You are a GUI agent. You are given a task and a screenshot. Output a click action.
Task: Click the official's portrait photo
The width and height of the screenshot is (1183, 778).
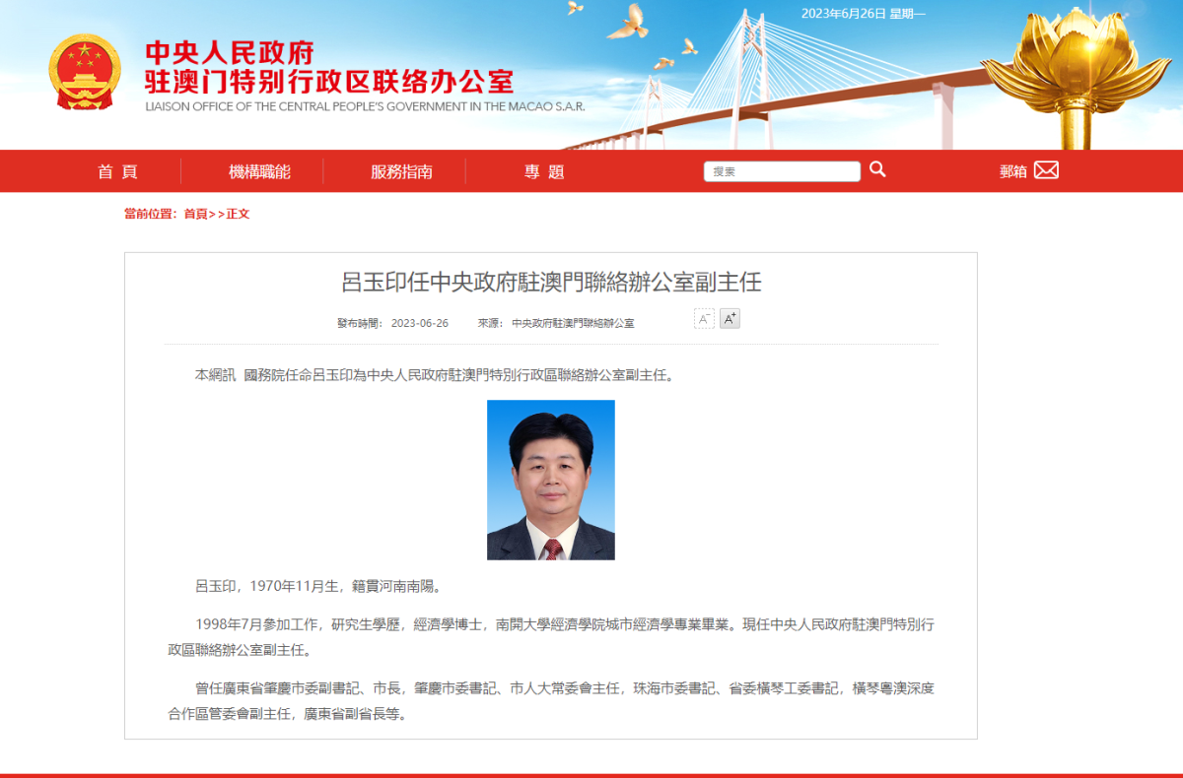pyautogui.click(x=550, y=480)
